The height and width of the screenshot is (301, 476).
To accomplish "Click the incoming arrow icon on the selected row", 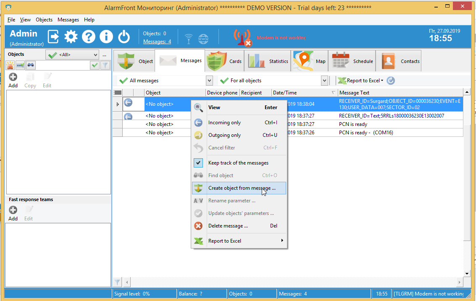I will click(128, 102).
